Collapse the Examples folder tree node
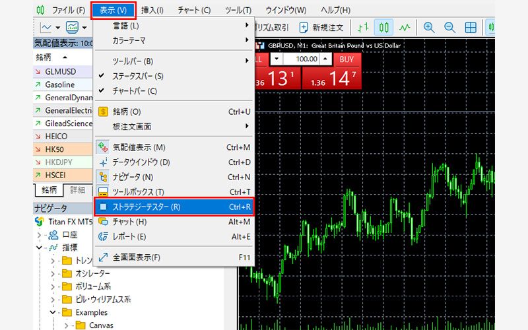The height and width of the screenshot is (330, 528). (x=53, y=312)
